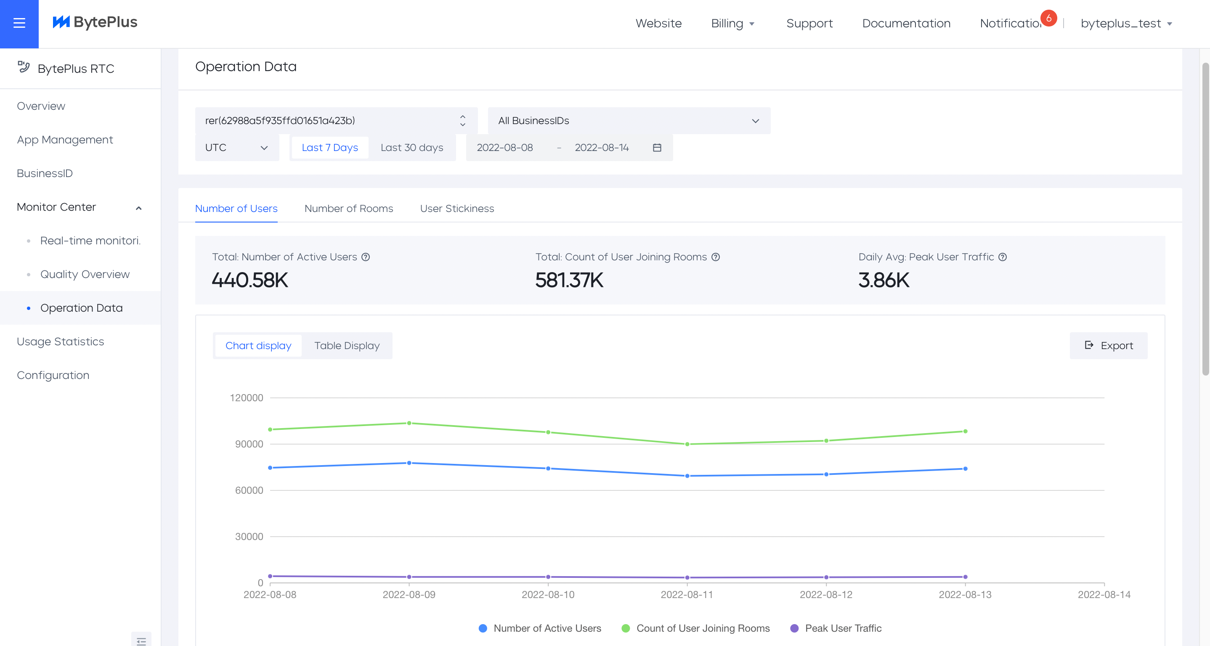Image resolution: width=1210 pixels, height=646 pixels.
Task: Open the All BusinessIDs dropdown
Action: (629, 121)
